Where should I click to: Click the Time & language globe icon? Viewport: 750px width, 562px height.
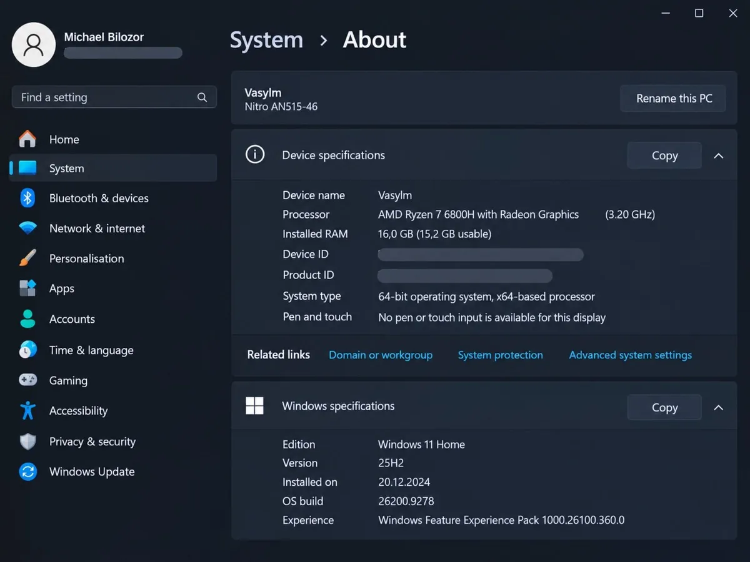pos(27,350)
